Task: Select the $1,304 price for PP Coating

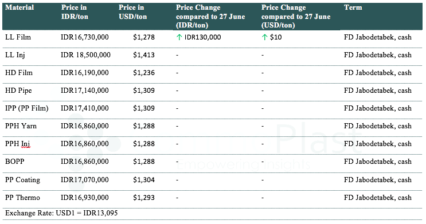Action: (144, 180)
